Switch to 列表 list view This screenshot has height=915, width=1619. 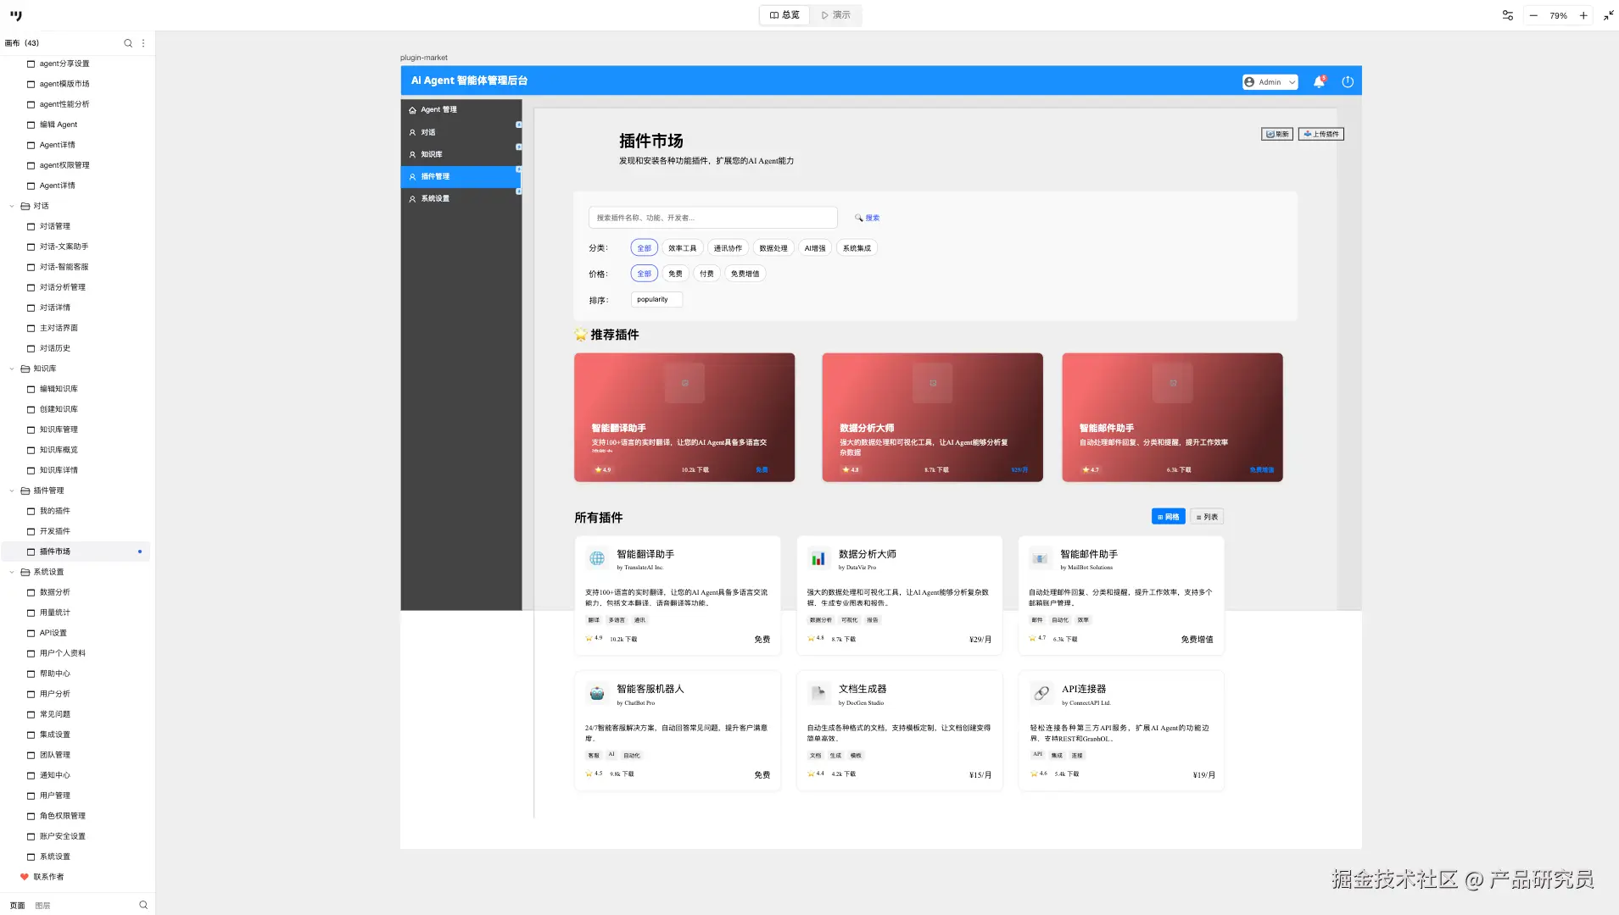click(1207, 517)
